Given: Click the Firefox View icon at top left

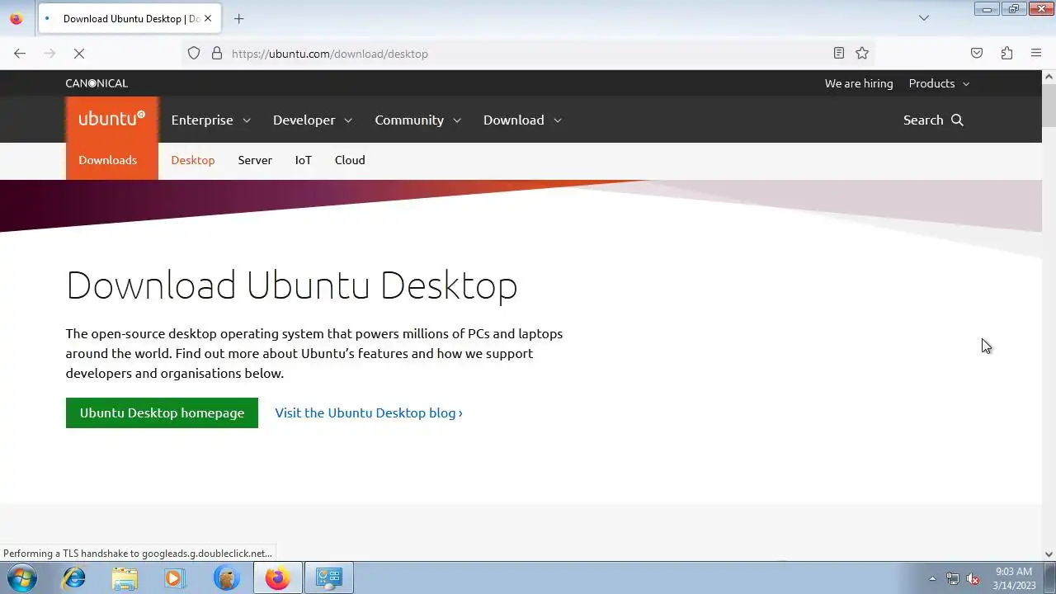Looking at the screenshot, I should click(x=16, y=18).
